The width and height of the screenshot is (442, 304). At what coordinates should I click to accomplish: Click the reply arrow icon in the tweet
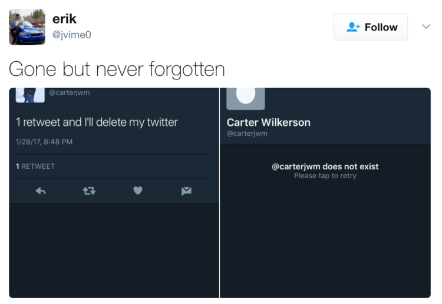(41, 191)
